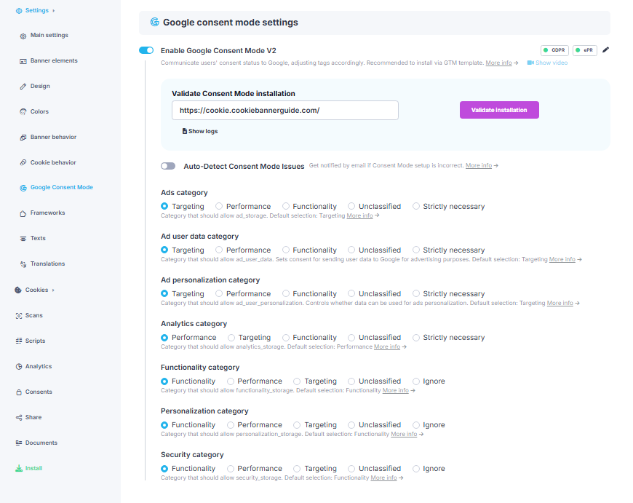The height and width of the screenshot is (503, 633).
Task: Expand the Cookies section chevron
Action: click(x=53, y=290)
